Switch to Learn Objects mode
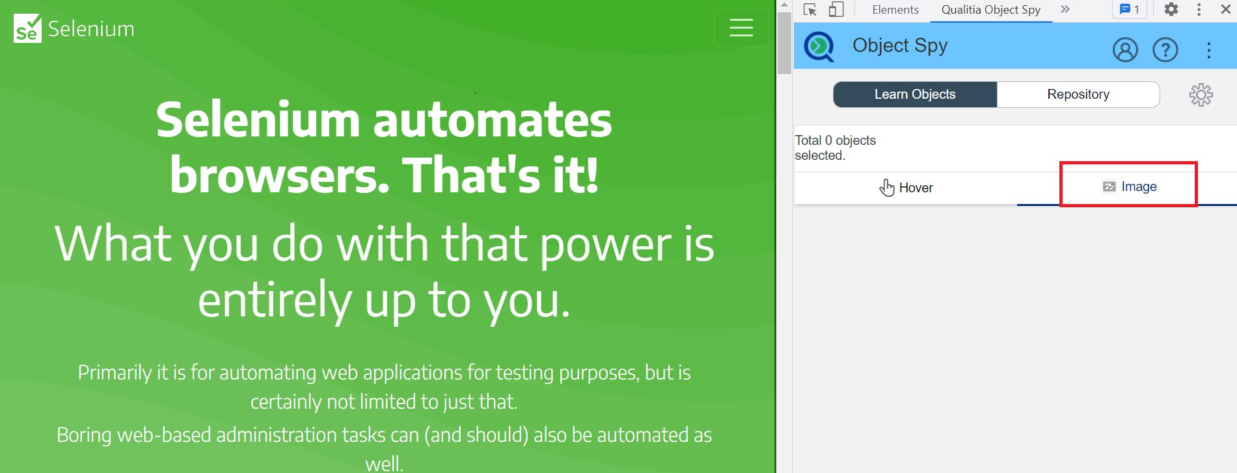 (915, 95)
